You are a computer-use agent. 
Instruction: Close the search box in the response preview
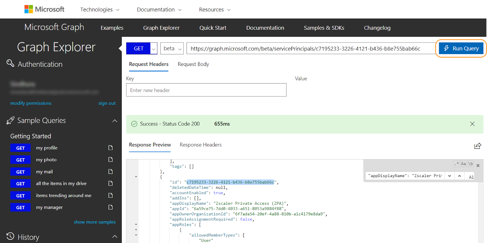(x=478, y=166)
